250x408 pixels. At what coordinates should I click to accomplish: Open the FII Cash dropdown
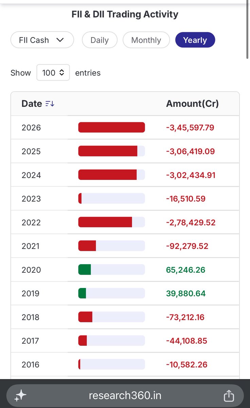tap(42, 40)
